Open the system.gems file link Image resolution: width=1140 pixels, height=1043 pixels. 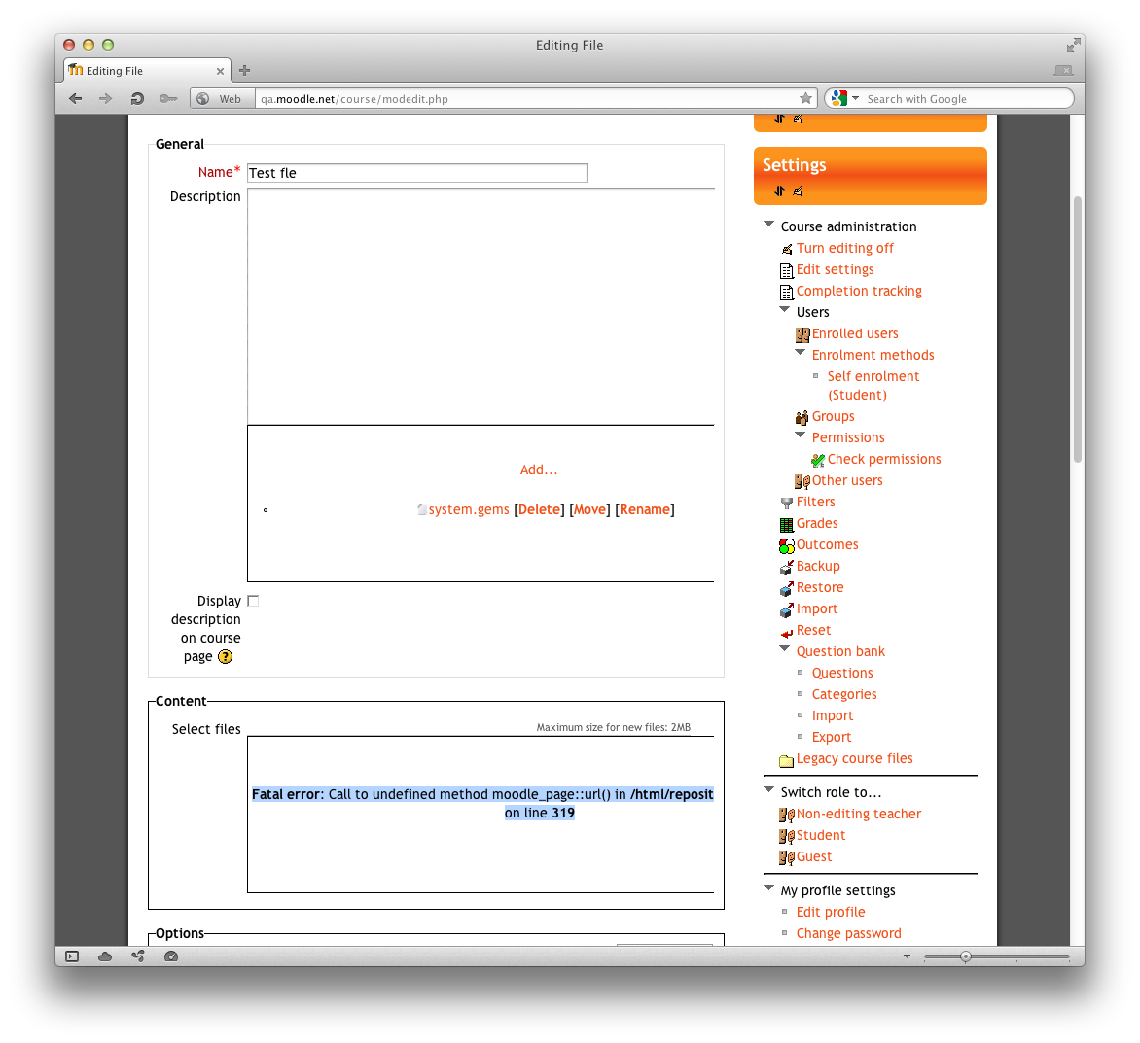tap(469, 510)
